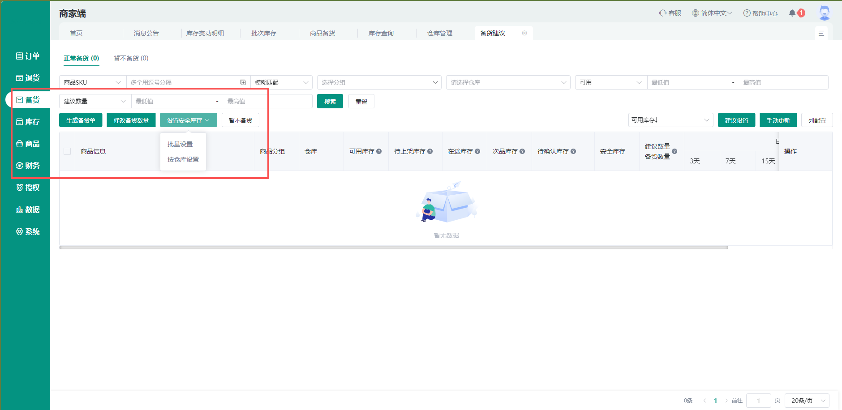The height and width of the screenshot is (410, 842).
Task: Open 客服 customer service
Action: 670,13
